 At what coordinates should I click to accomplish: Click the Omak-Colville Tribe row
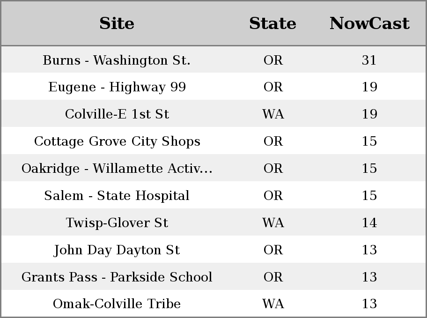213,303
